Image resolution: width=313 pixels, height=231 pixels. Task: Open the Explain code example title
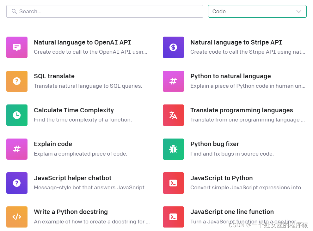pos(53,144)
